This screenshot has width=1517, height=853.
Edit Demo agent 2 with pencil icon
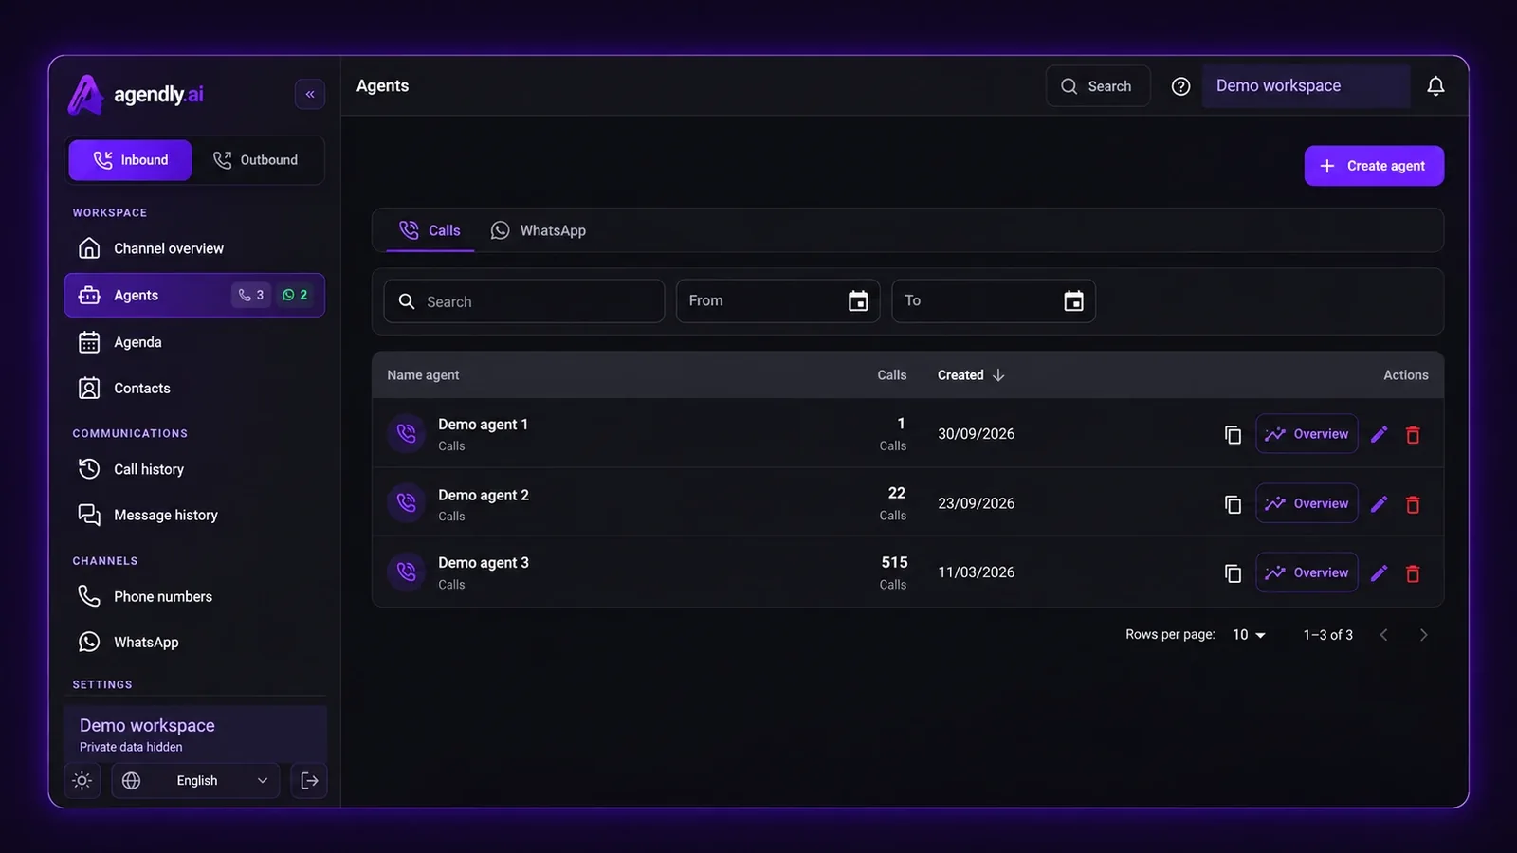point(1380,504)
